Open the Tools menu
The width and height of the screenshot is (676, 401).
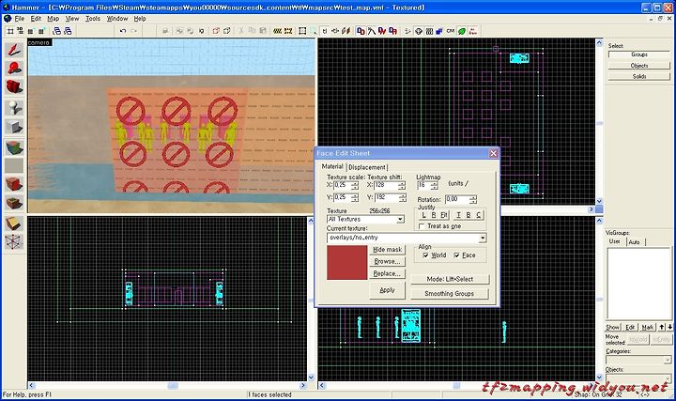click(93, 19)
